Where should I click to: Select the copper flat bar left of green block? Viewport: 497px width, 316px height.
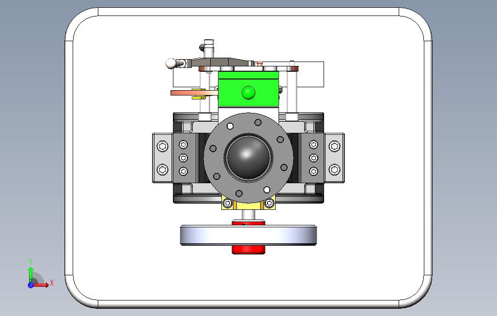[x=193, y=93]
